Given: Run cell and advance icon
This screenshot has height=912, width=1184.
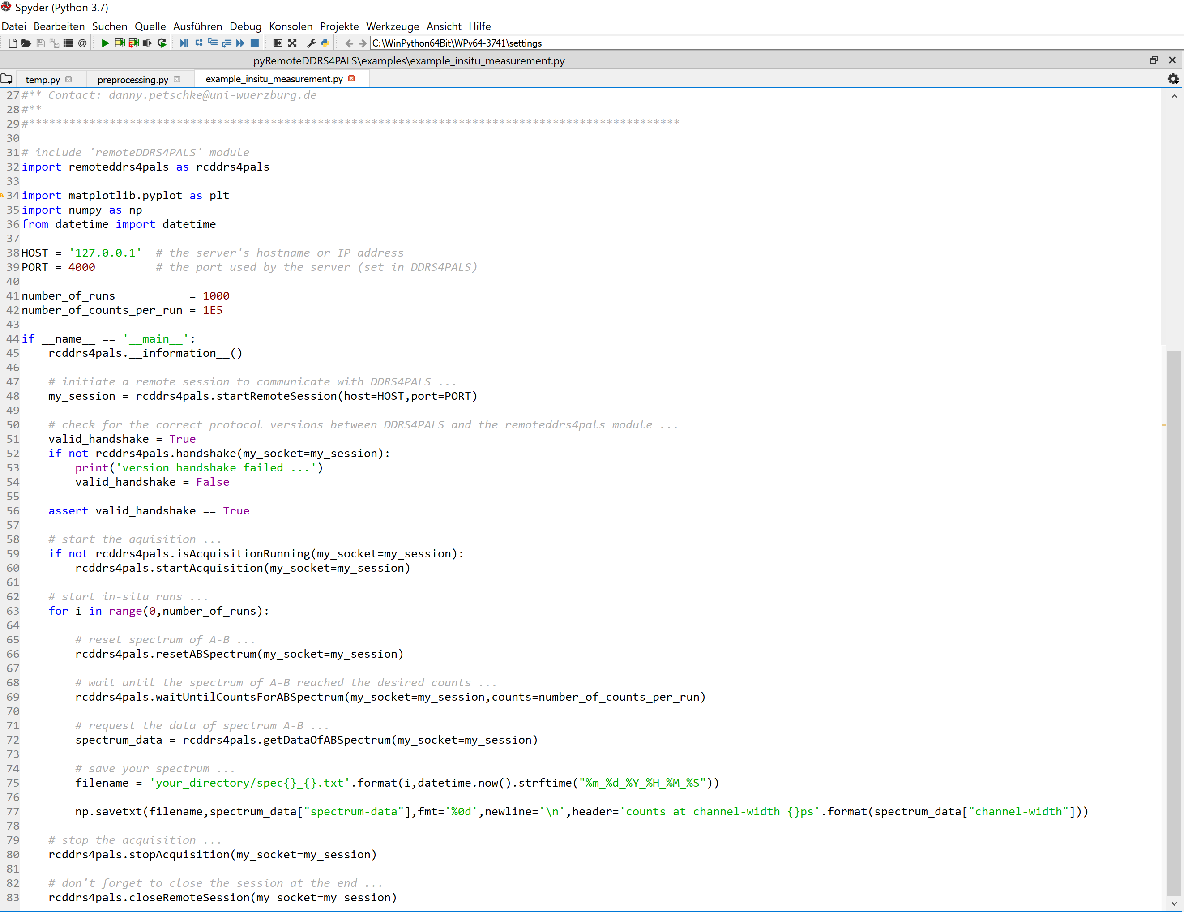Looking at the screenshot, I should [134, 43].
